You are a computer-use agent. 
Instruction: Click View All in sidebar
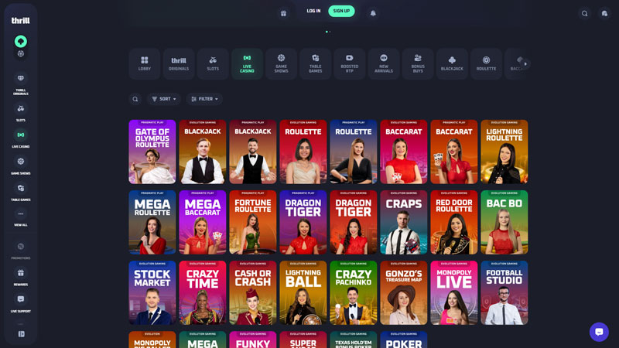[x=21, y=218]
